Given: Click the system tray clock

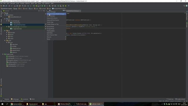Looking at the screenshot, I should 184,104.
